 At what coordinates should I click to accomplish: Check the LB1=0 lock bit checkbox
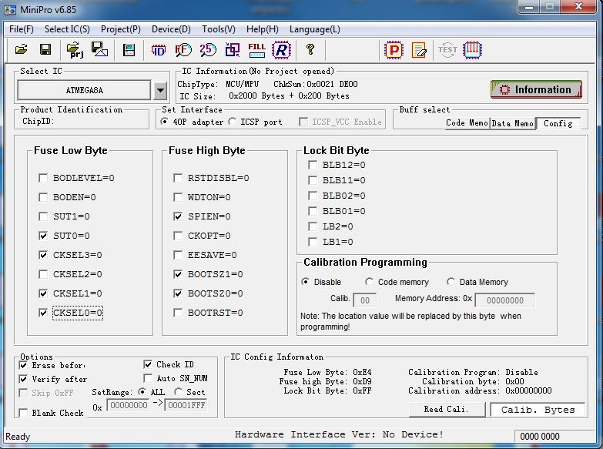313,242
